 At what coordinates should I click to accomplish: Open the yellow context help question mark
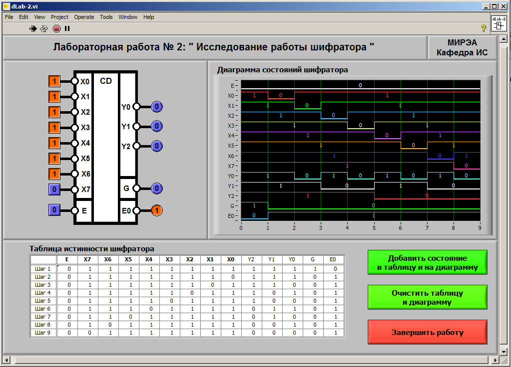(483, 28)
